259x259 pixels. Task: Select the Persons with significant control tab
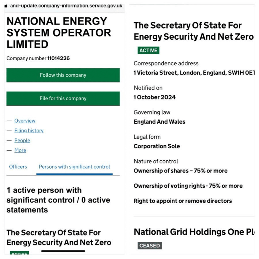[x=74, y=167]
